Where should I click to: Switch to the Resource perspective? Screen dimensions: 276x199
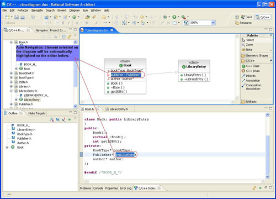point(243,23)
